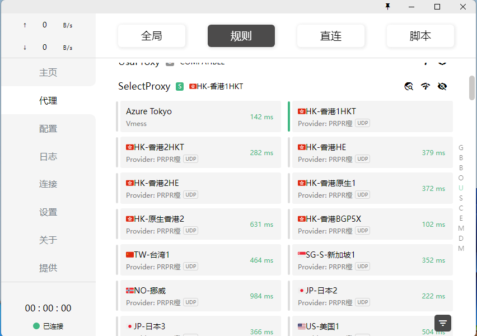Image resolution: width=477 pixels, height=336 pixels.
Task: Collapse the OsuProxy group with its chevron
Action: [442, 63]
